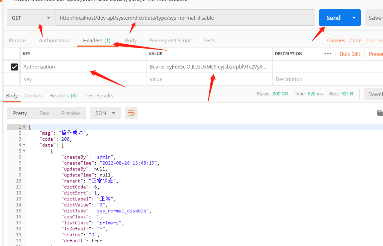Open the Cookies link near Code
Screen dimensions: 383x246
[336, 41]
